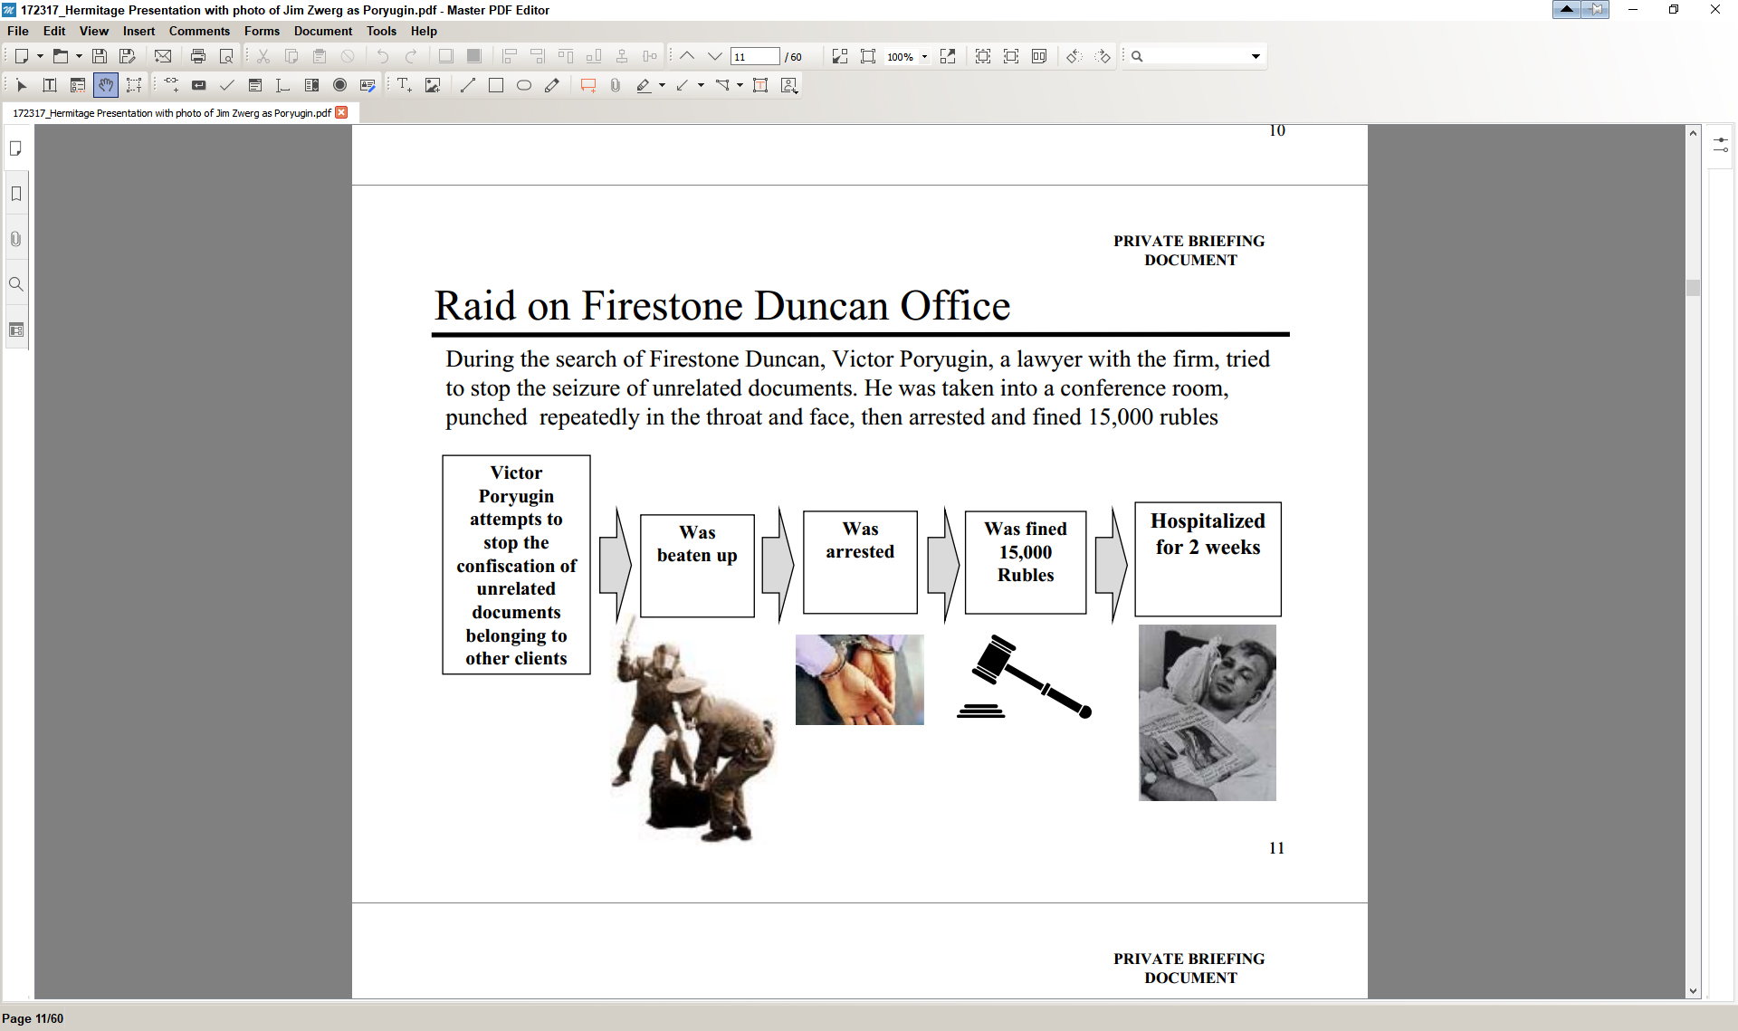Select the Insert Image tool

coord(433,85)
